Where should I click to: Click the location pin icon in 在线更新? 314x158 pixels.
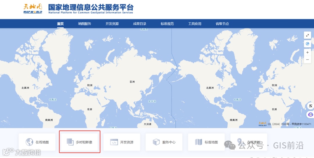(x=239, y=141)
